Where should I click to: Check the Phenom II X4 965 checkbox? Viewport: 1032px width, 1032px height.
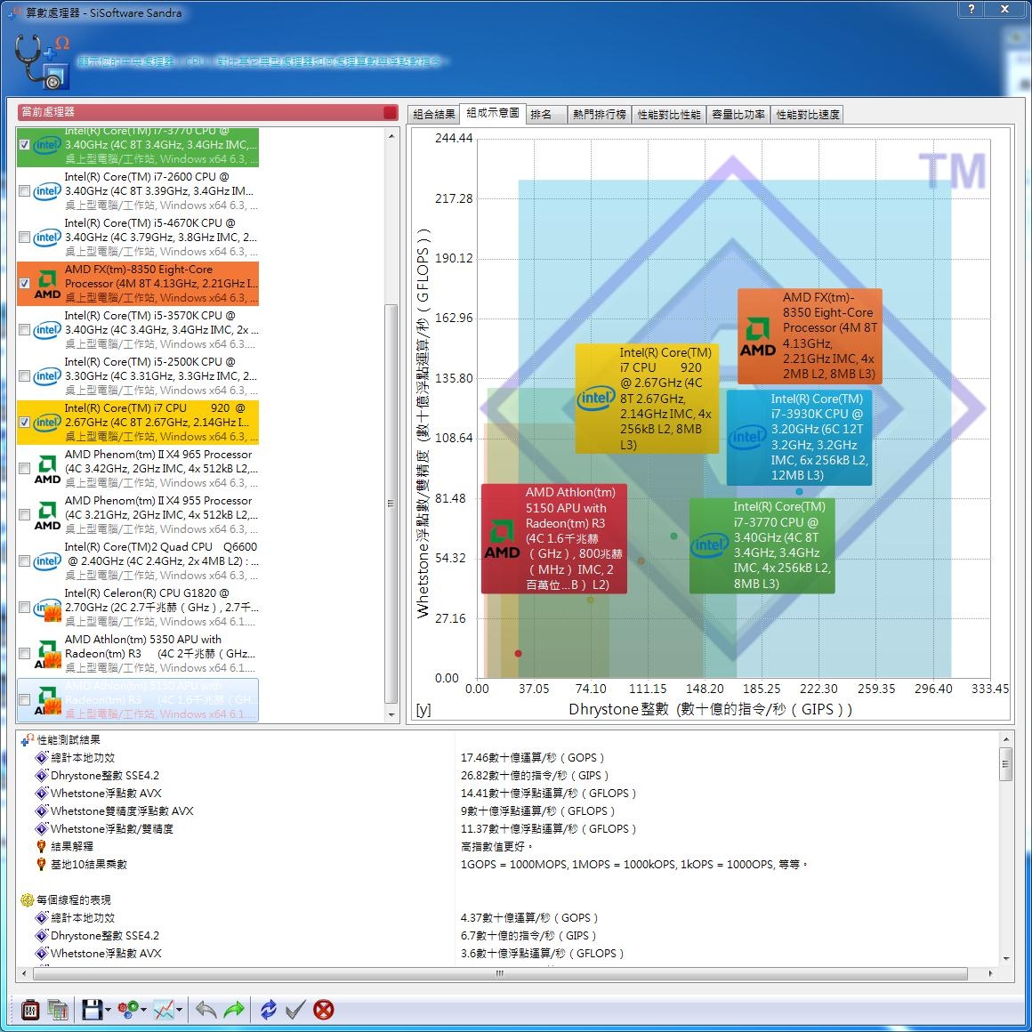24,469
